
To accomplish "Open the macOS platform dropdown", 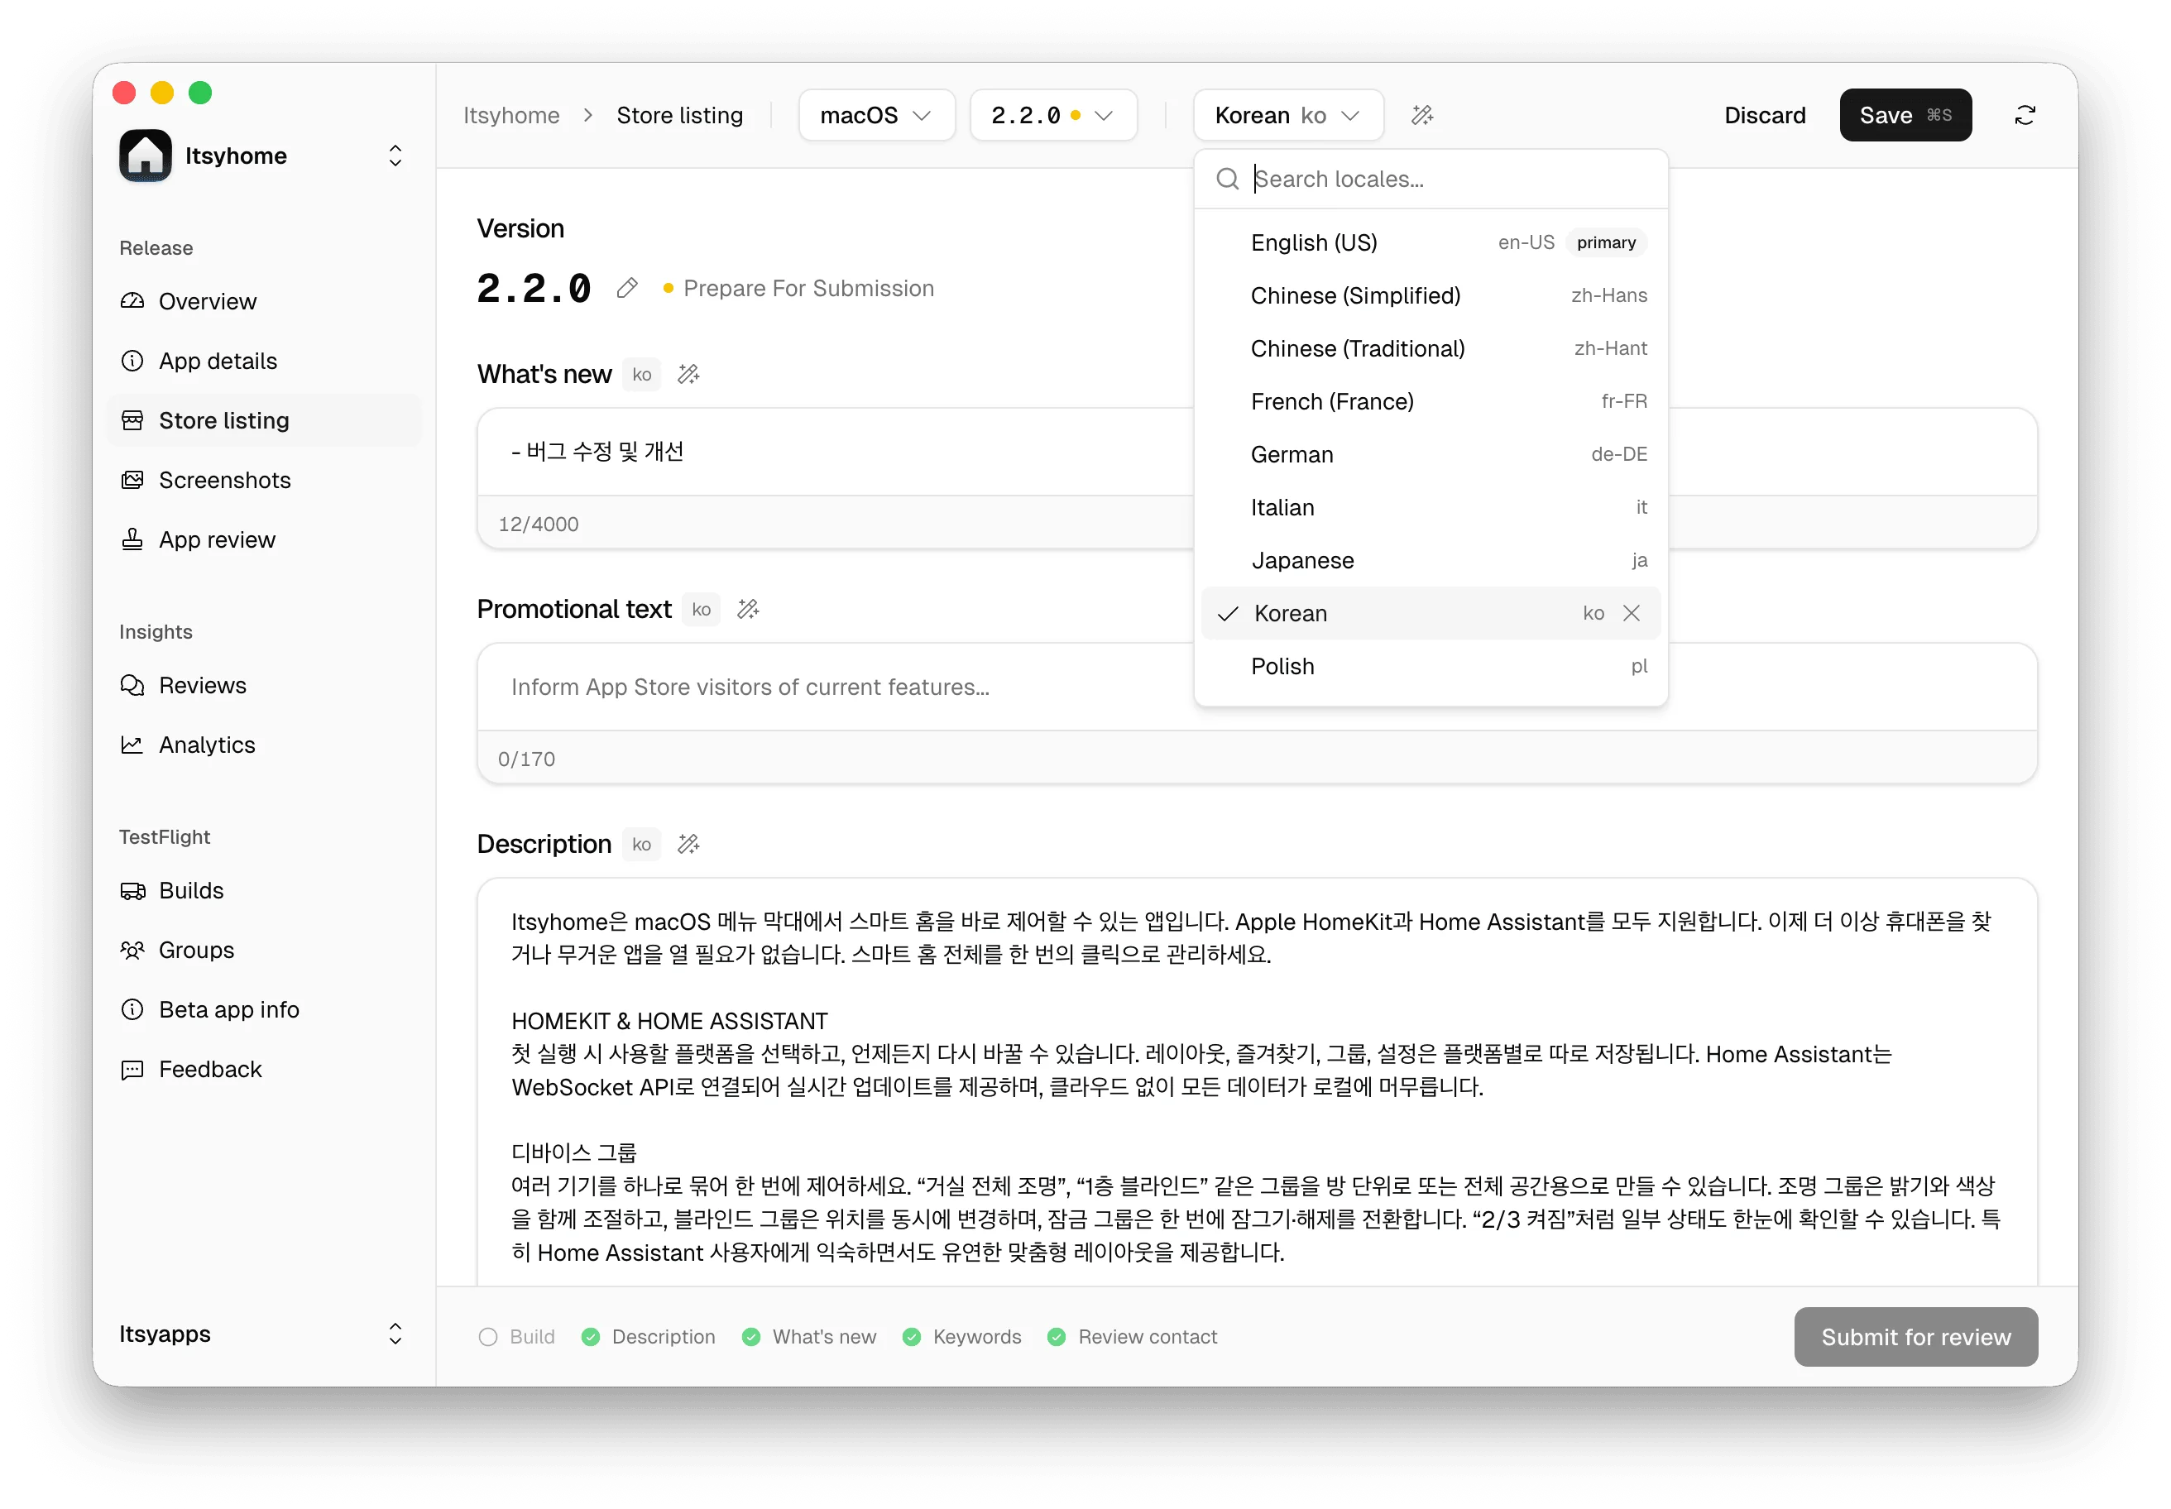I will pos(875,114).
